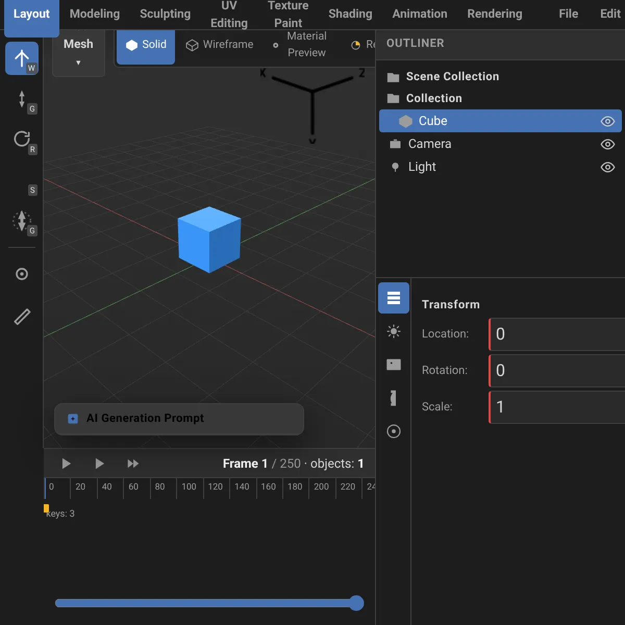Viewport: 625px width, 625px height.
Task: Switch to the Sculpting workspace tab
Action: [165, 14]
